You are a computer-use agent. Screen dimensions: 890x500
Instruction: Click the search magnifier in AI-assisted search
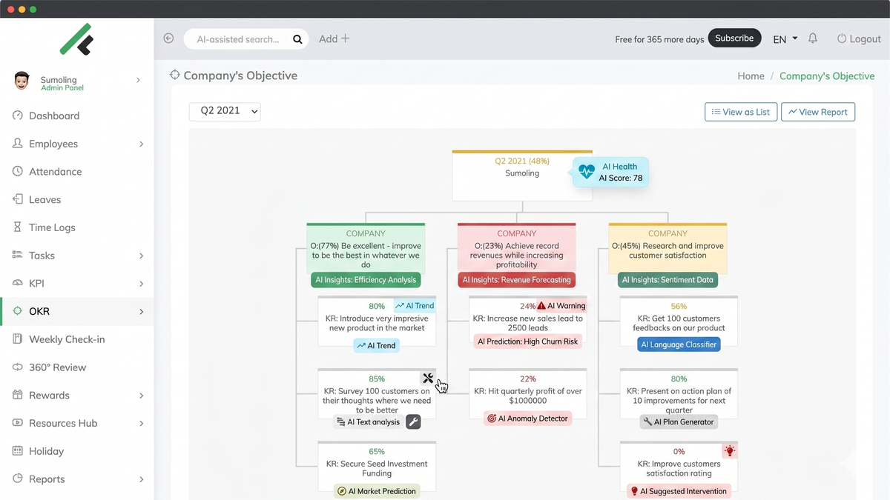point(297,39)
